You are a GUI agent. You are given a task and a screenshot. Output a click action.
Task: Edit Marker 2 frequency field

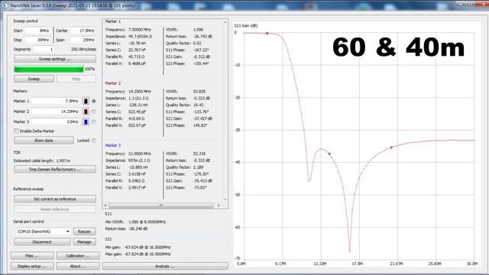55,112
